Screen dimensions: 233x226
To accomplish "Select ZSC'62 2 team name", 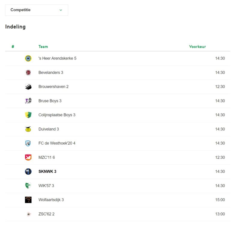I will [46, 214].
